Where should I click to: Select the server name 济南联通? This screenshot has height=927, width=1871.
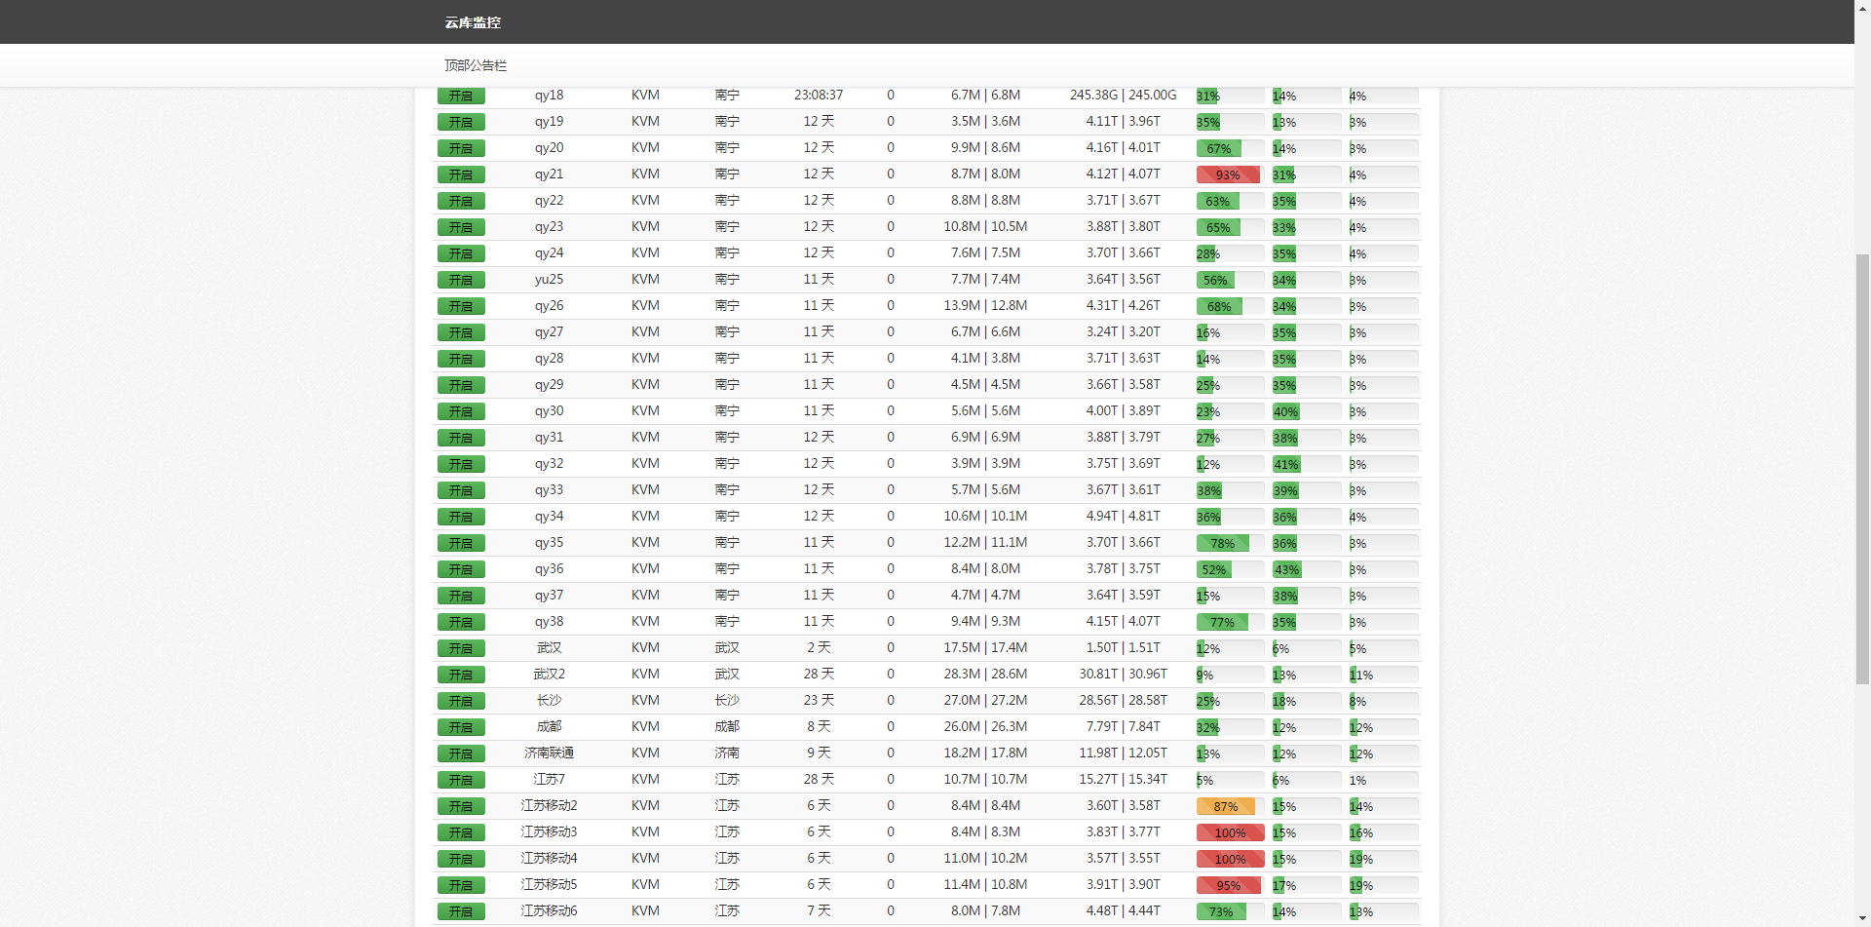(x=549, y=753)
